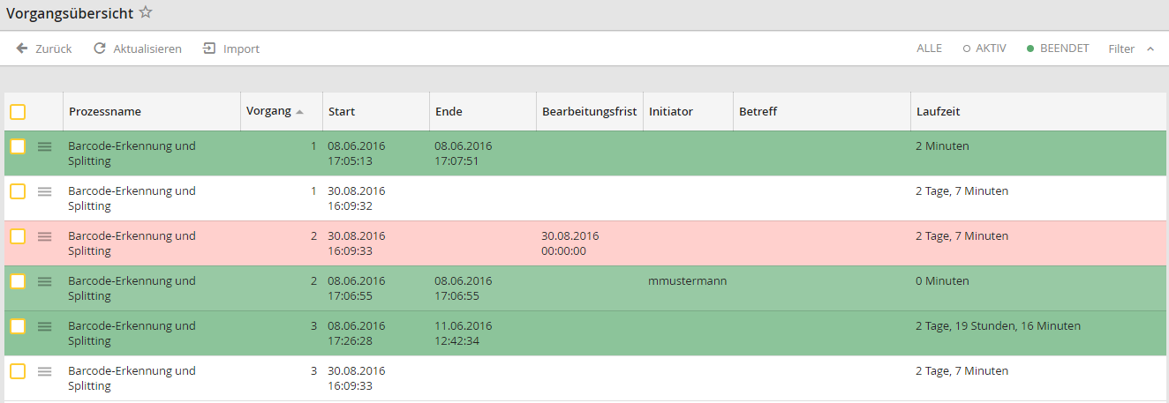Toggle the select-all checkbox in header

click(x=18, y=112)
